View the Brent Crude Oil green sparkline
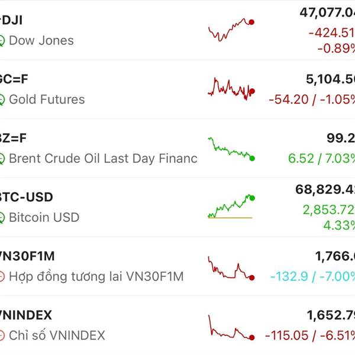Image resolution: width=355 pixels, height=355 pixels. [x=231, y=148]
